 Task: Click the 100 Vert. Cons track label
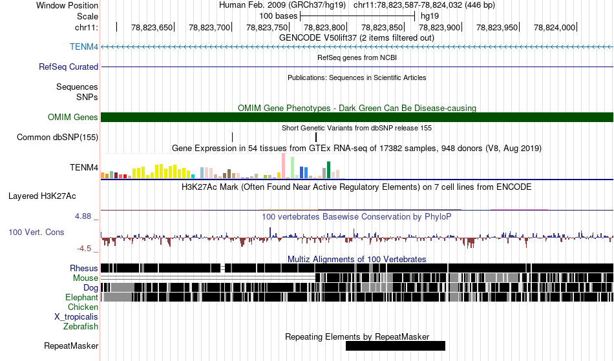click(x=36, y=232)
